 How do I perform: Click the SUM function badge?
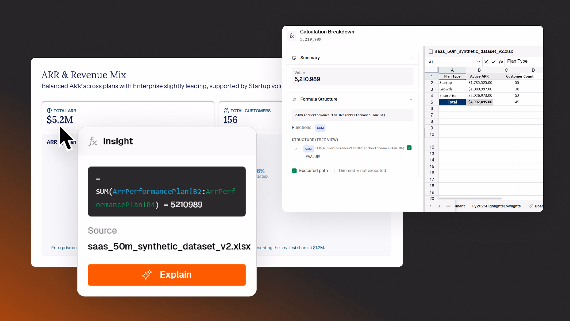point(320,128)
